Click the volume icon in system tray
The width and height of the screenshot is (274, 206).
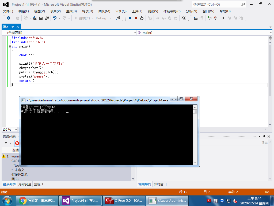point(235,201)
